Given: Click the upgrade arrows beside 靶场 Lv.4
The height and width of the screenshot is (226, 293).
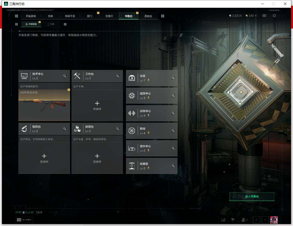Looking at the screenshot, I should click(149, 133).
